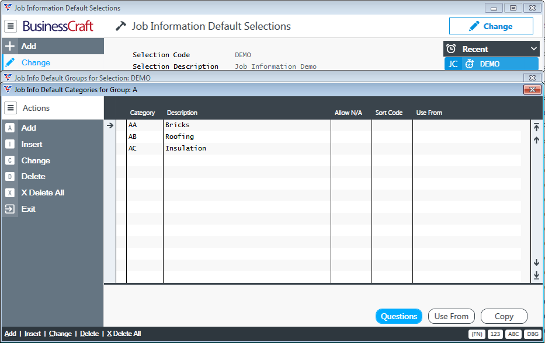Click the Recent clock icon
Screen dimensions: 545x343
pos(451,49)
